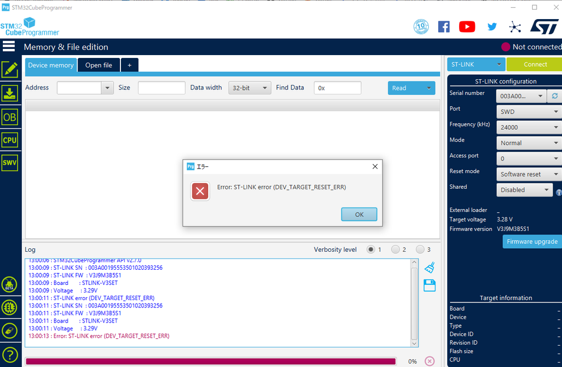
Task: Click the Target voltage 3.28 V value
Action: click(x=505, y=220)
